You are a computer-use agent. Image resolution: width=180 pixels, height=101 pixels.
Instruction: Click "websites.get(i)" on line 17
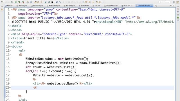79,75
